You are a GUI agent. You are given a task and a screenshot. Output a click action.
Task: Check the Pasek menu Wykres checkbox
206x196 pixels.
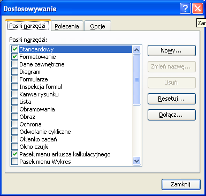(14, 162)
